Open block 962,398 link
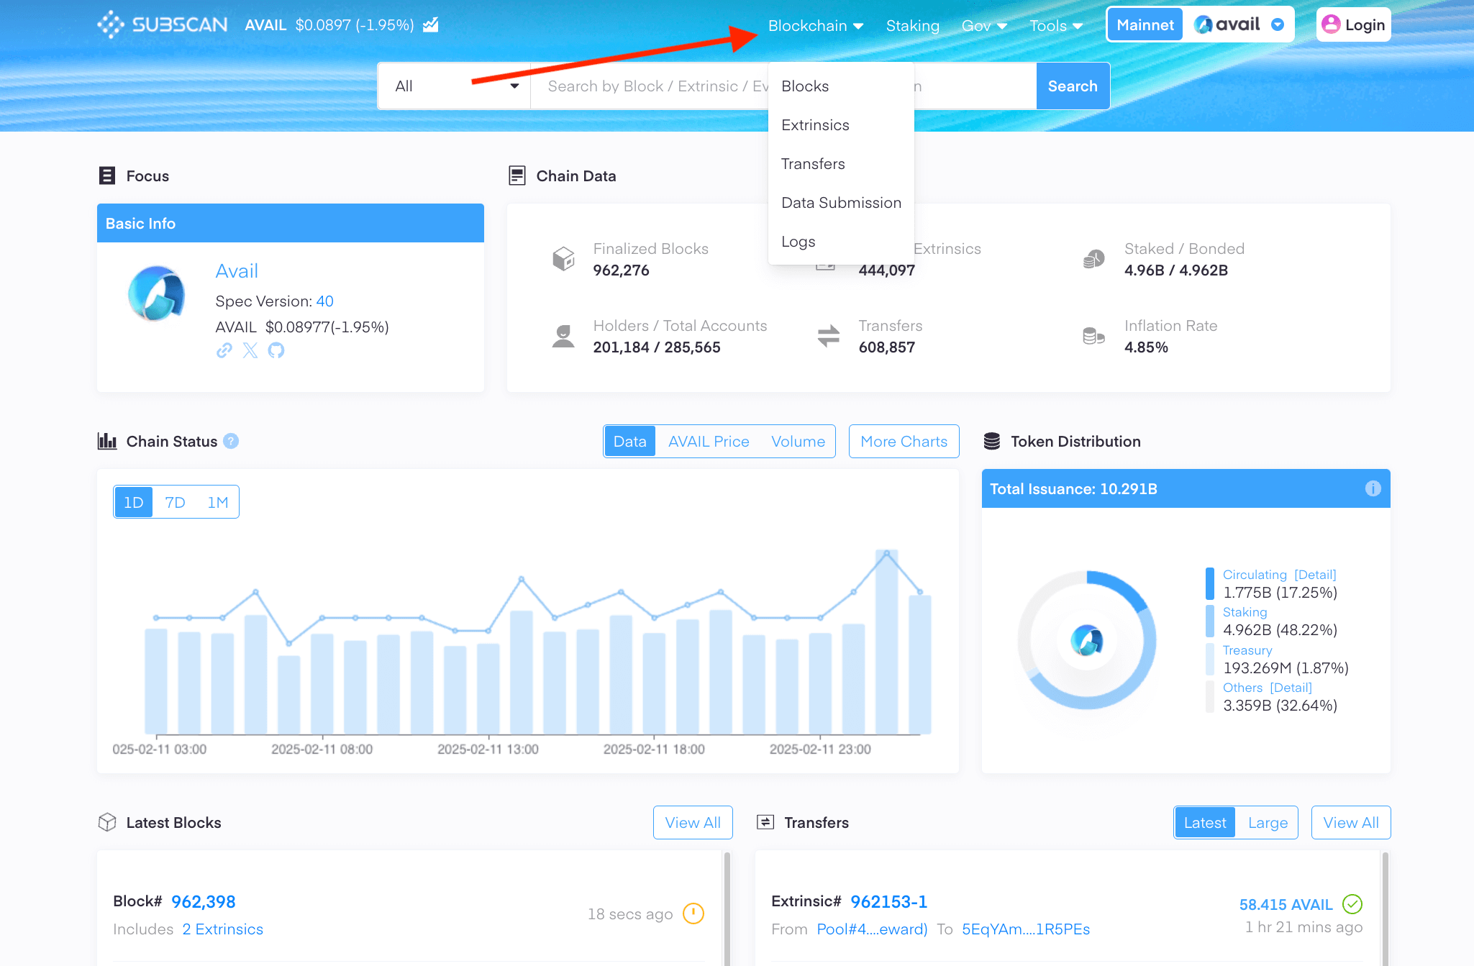The width and height of the screenshot is (1474, 966). click(x=204, y=901)
